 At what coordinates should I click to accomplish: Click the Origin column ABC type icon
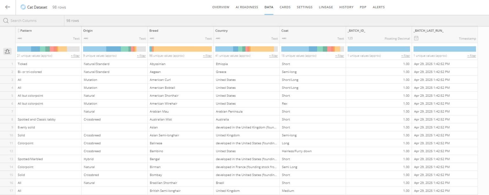(86, 38)
